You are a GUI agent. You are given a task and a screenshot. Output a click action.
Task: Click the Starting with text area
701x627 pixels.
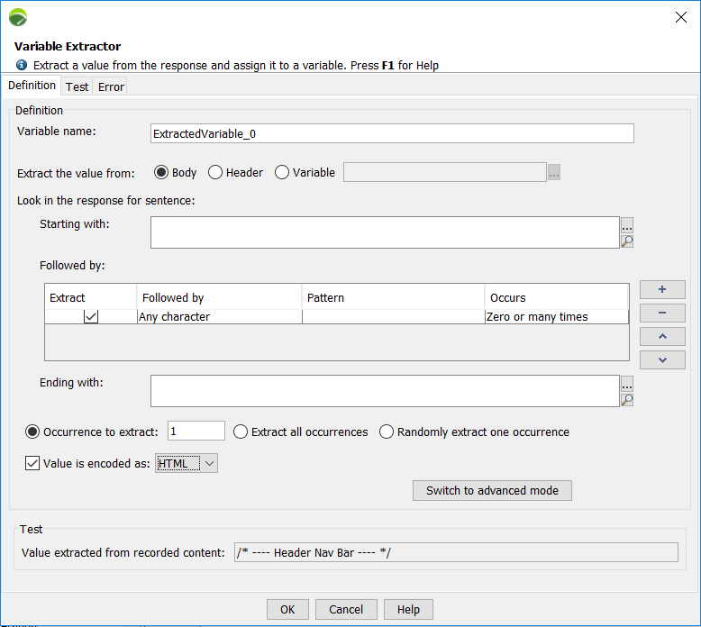(385, 232)
